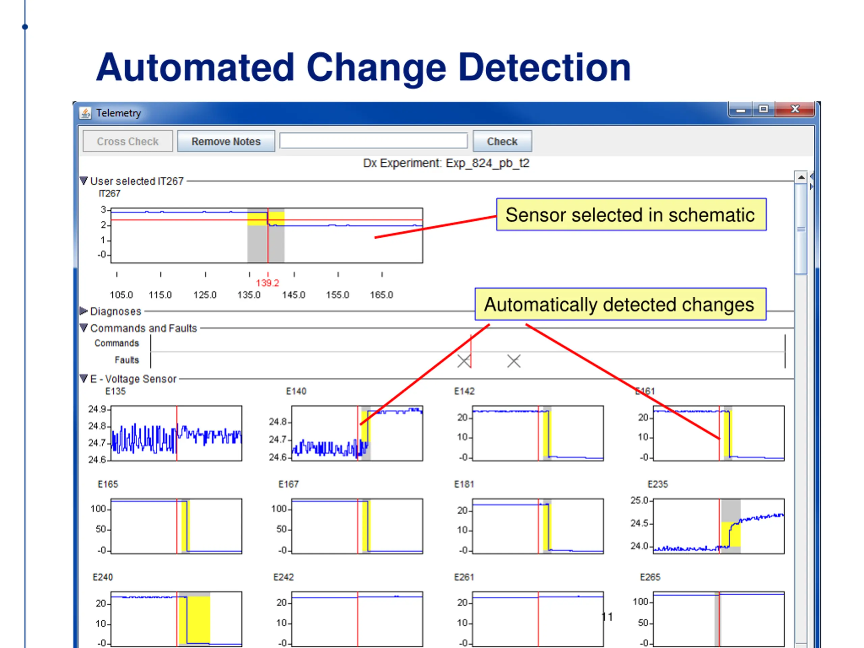Click the Check button
Viewport: 864px width, 648px height.
click(x=502, y=141)
